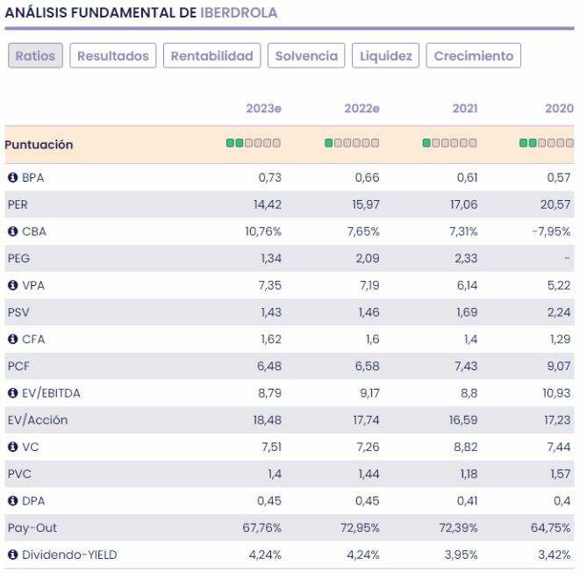Click the Dividendo-YIELD info icon
587x573 pixels.
pyautogui.click(x=11, y=555)
